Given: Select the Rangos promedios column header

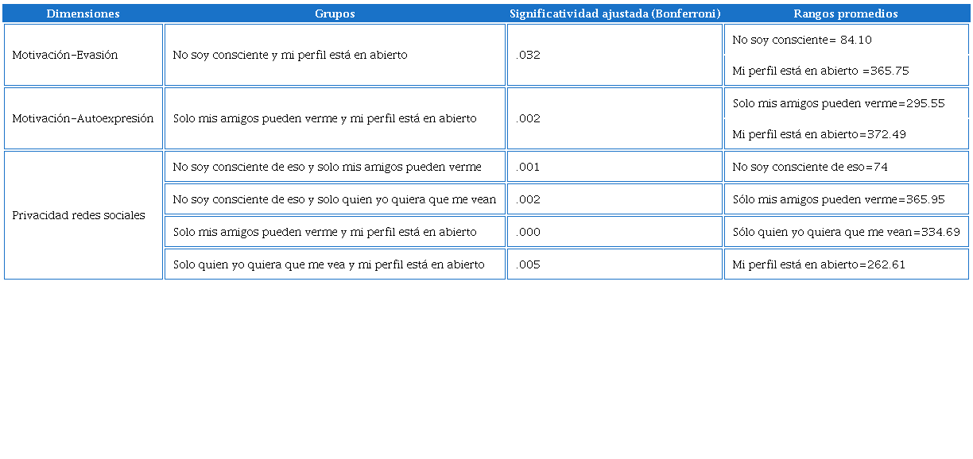Looking at the screenshot, I should pyautogui.click(x=846, y=13).
